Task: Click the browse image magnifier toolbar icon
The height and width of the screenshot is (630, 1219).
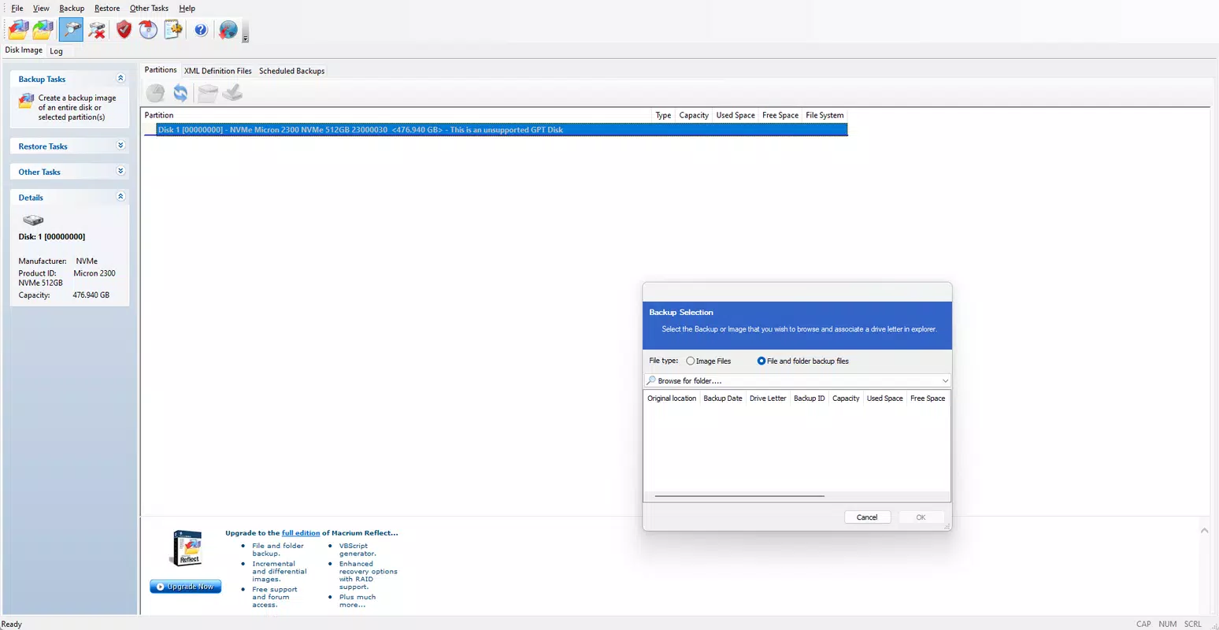Action: click(x=71, y=30)
